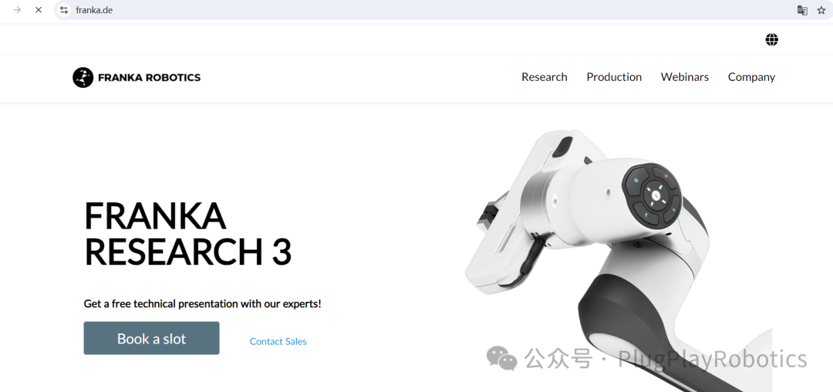Image resolution: width=833 pixels, height=392 pixels.
Task: Click the browser forward arrow
Action: [17, 9]
